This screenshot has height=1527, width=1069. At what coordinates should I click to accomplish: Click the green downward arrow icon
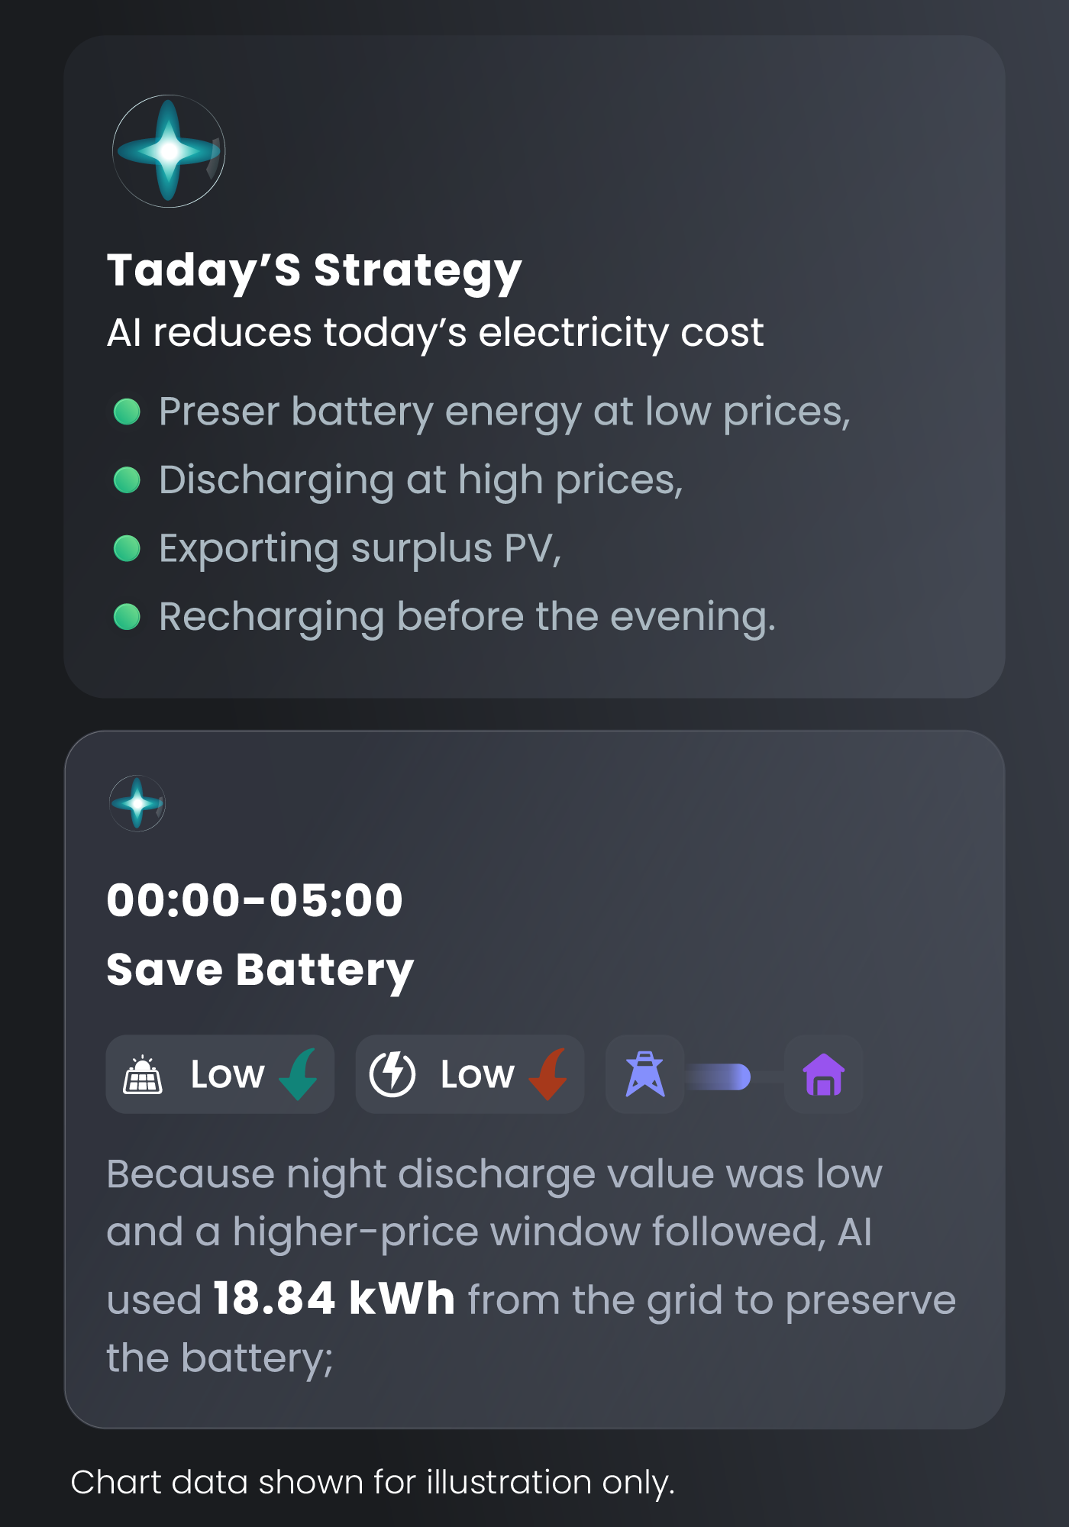pyautogui.click(x=299, y=1074)
